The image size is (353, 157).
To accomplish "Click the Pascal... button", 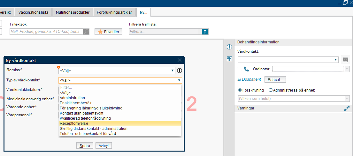I will (x=275, y=79).
